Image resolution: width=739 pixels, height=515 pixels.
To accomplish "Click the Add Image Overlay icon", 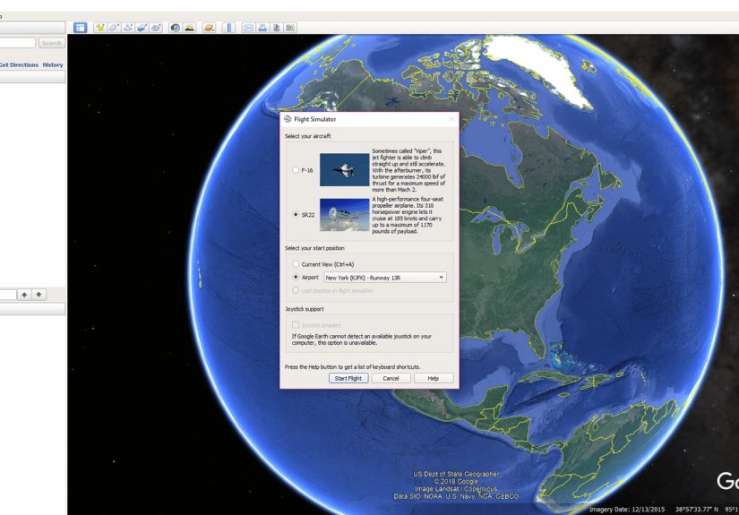I will pos(142,28).
